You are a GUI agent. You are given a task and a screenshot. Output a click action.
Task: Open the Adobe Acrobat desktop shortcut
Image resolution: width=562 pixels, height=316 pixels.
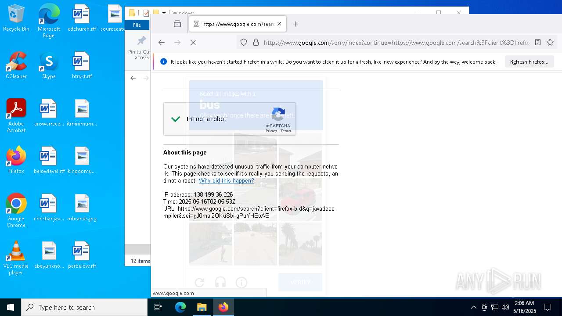pyautogui.click(x=16, y=115)
